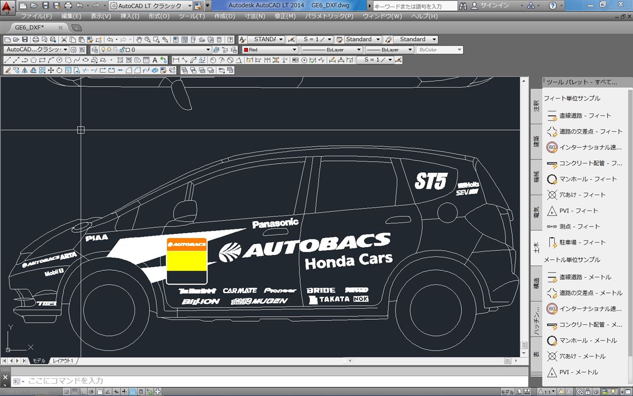The width and height of the screenshot is (633, 396).
Task: Select the 注釈 tool palette tab
Action: (536, 106)
